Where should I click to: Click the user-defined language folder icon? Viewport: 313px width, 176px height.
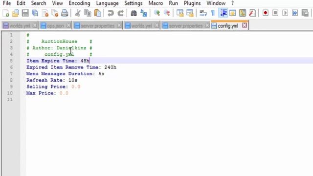point(233,13)
